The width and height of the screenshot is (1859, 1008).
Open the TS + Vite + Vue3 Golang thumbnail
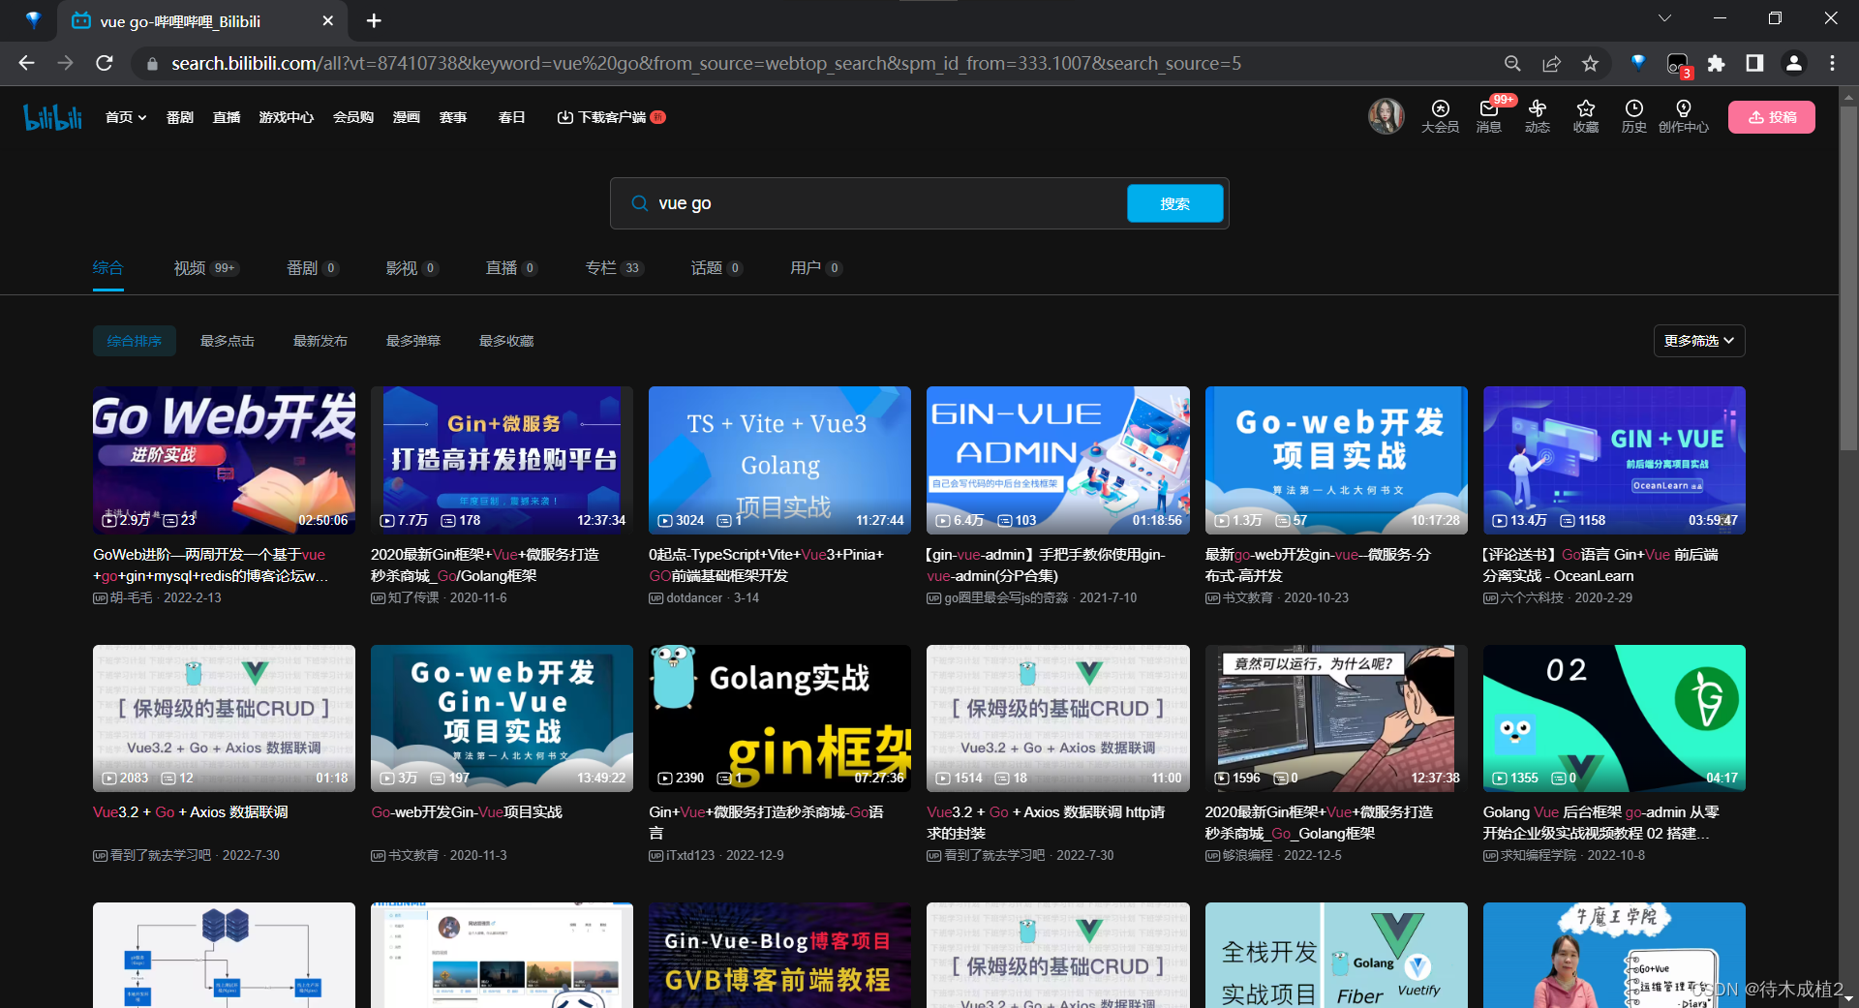point(780,460)
